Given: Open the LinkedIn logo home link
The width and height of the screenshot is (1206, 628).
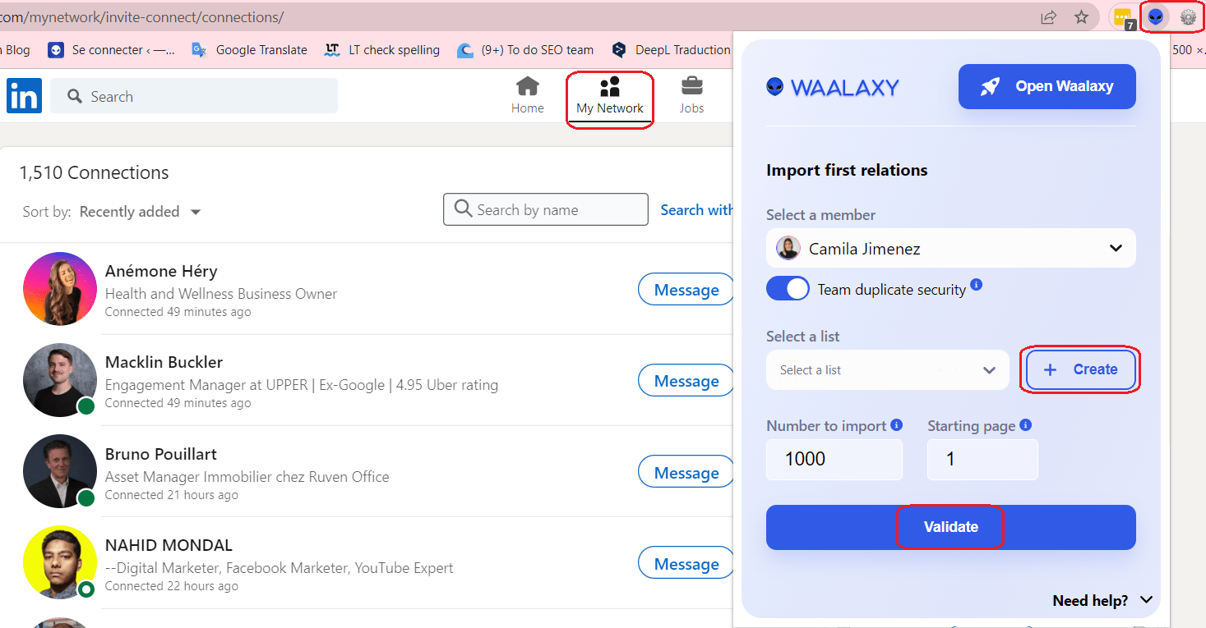Looking at the screenshot, I should coord(24,96).
